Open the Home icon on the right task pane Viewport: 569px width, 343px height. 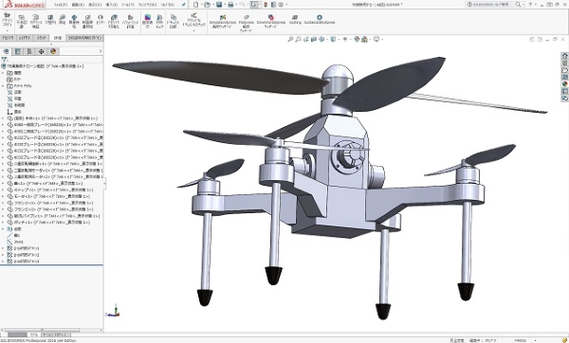click(x=564, y=56)
